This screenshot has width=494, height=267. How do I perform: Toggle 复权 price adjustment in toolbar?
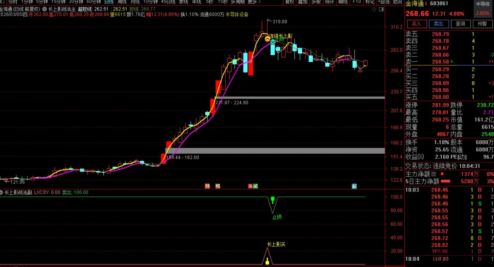point(289,2)
